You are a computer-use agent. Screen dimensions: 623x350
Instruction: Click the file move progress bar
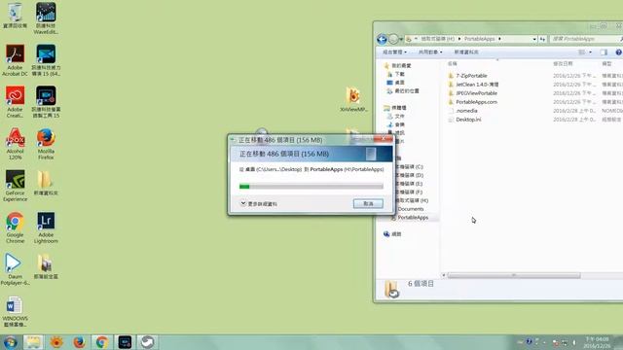(311, 186)
